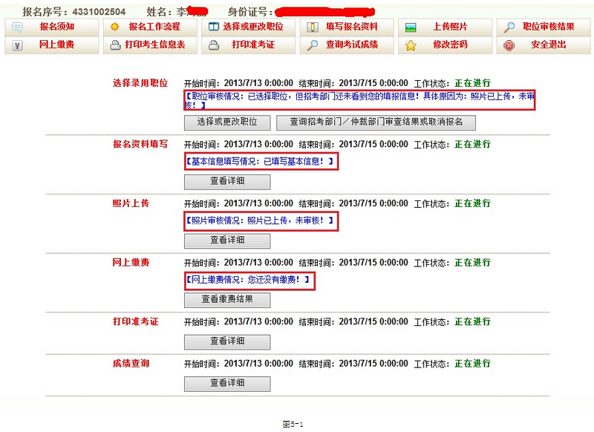The height and width of the screenshot is (432, 594).
Task: Click 查看详细 under the 打印准考证 section
Action: (x=227, y=341)
